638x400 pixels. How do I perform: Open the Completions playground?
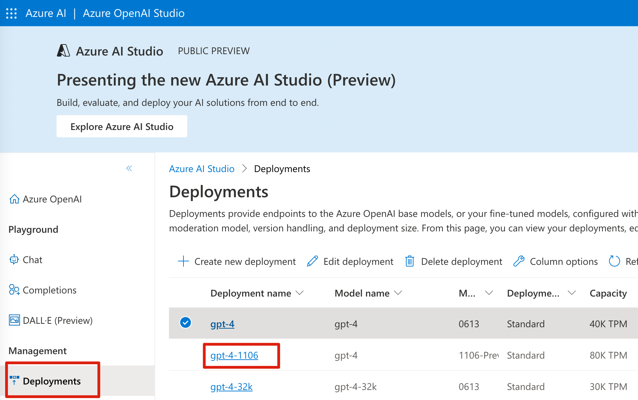[x=49, y=290]
